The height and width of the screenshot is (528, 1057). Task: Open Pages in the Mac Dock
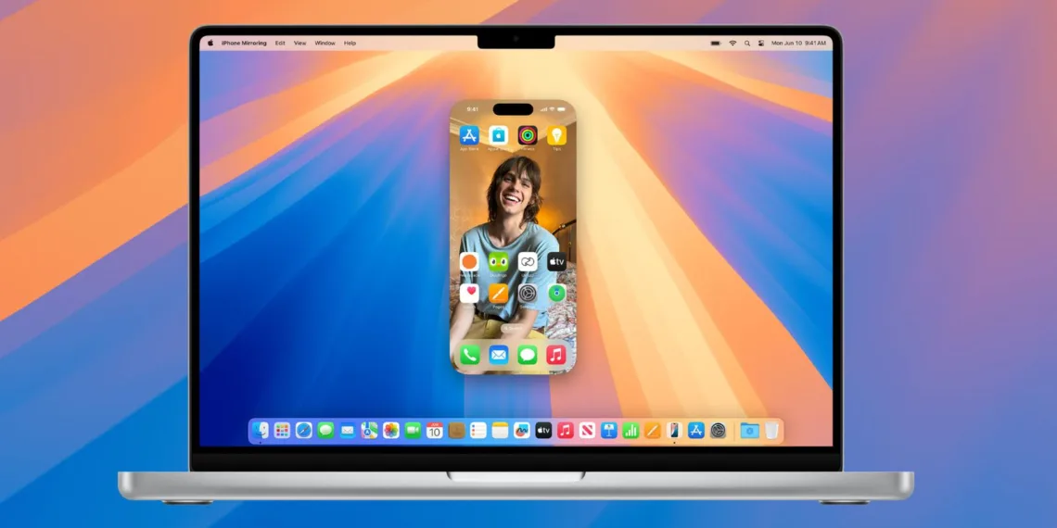pyautogui.click(x=653, y=431)
